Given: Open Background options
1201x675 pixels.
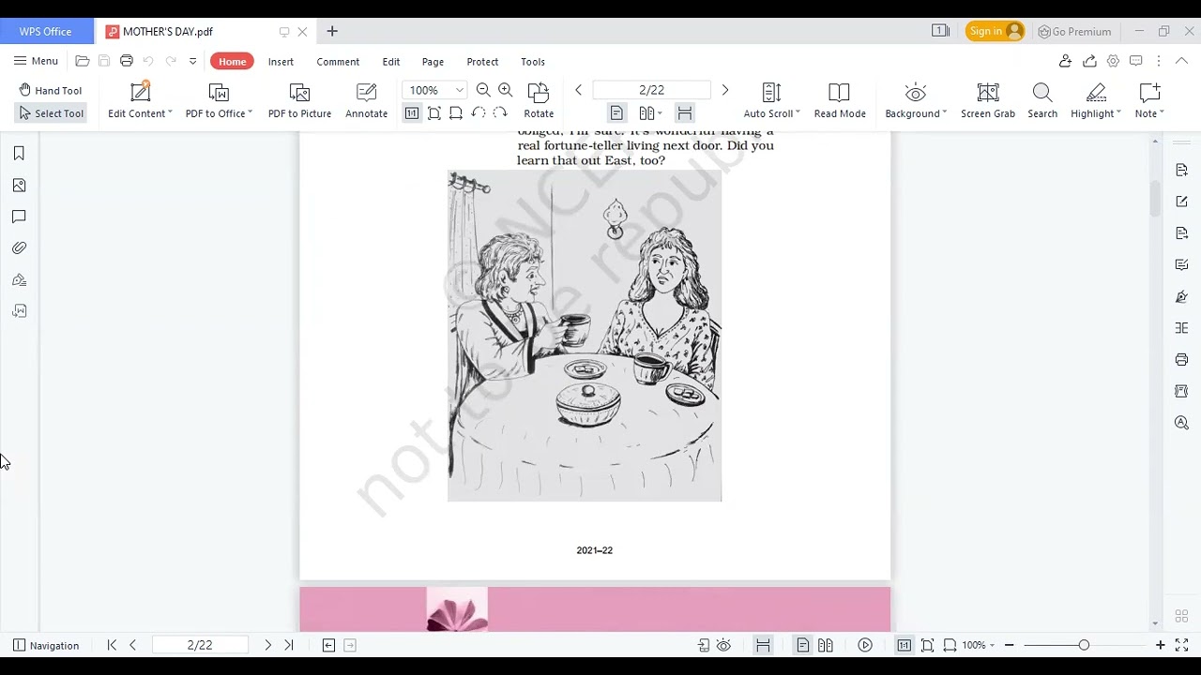Looking at the screenshot, I should [916, 100].
